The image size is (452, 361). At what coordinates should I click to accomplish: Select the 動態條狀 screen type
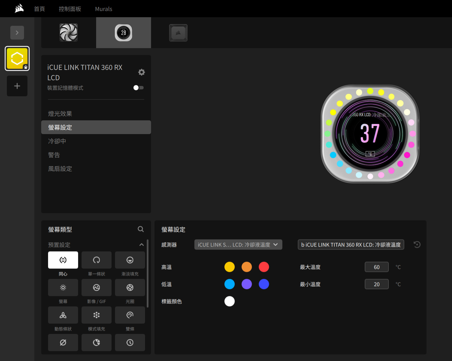(63, 315)
